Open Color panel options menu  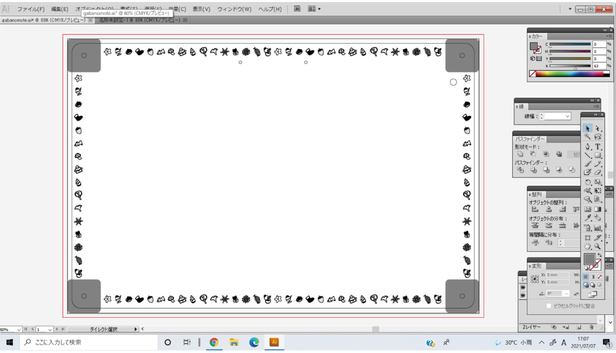(609, 36)
